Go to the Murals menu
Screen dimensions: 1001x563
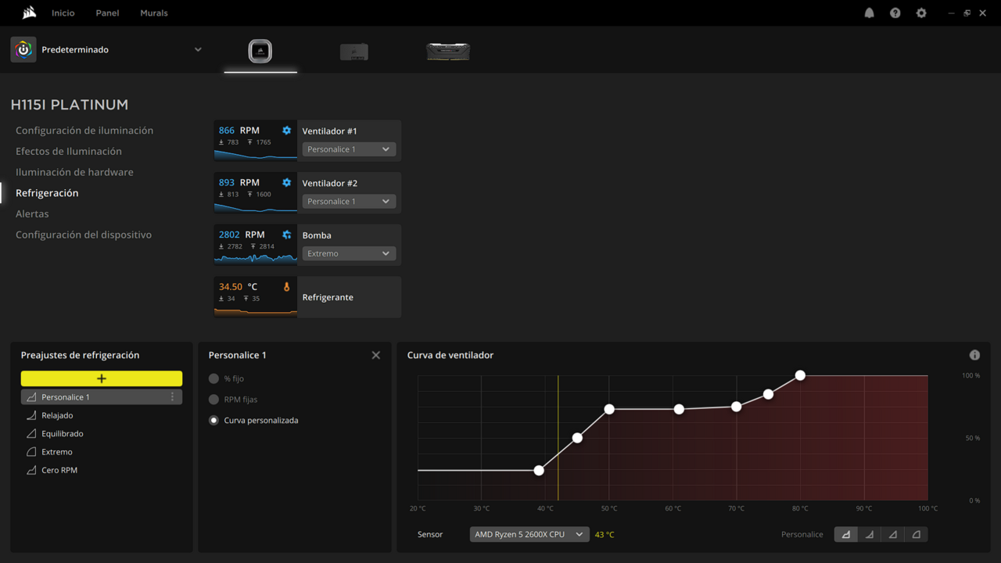click(154, 13)
